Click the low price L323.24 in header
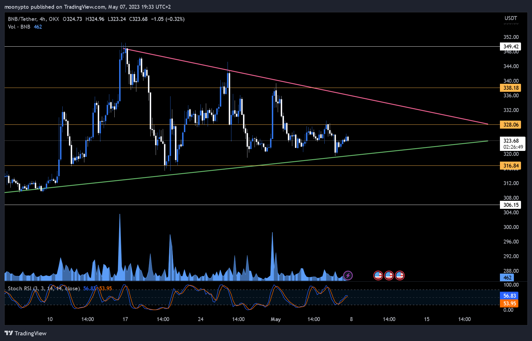 pyautogui.click(x=117, y=19)
